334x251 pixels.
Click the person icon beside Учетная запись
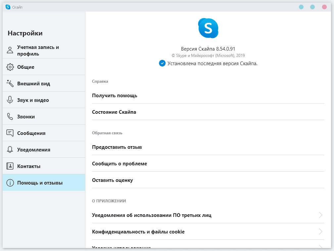(10, 50)
